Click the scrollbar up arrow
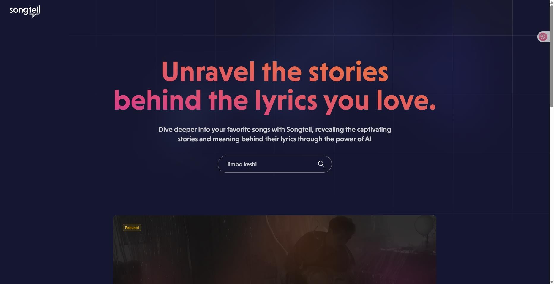Viewport: 554px width, 284px height. pyautogui.click(x=552, y=2)
